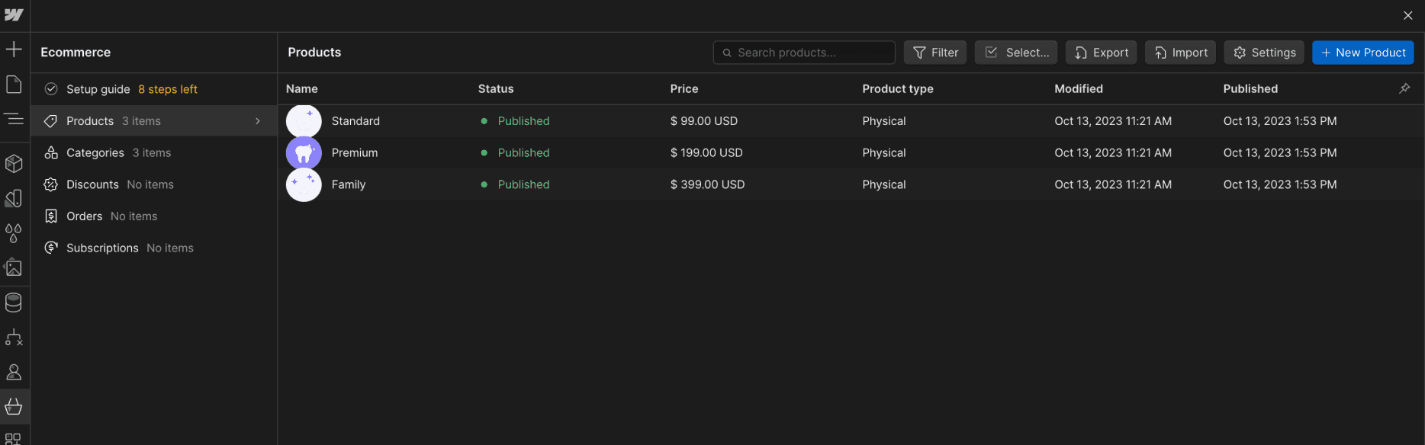Open Subscriptions in the sidebar
Image resolution: width=1425 pixels, height=445 pixels.
(x=153, y=248)
